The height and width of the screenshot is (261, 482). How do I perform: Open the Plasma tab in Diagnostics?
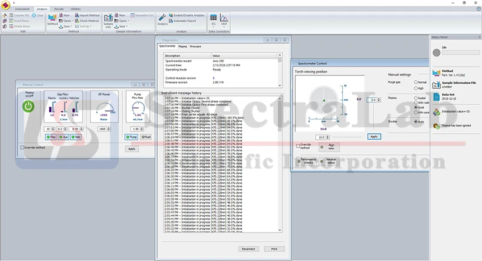[183, 46]
